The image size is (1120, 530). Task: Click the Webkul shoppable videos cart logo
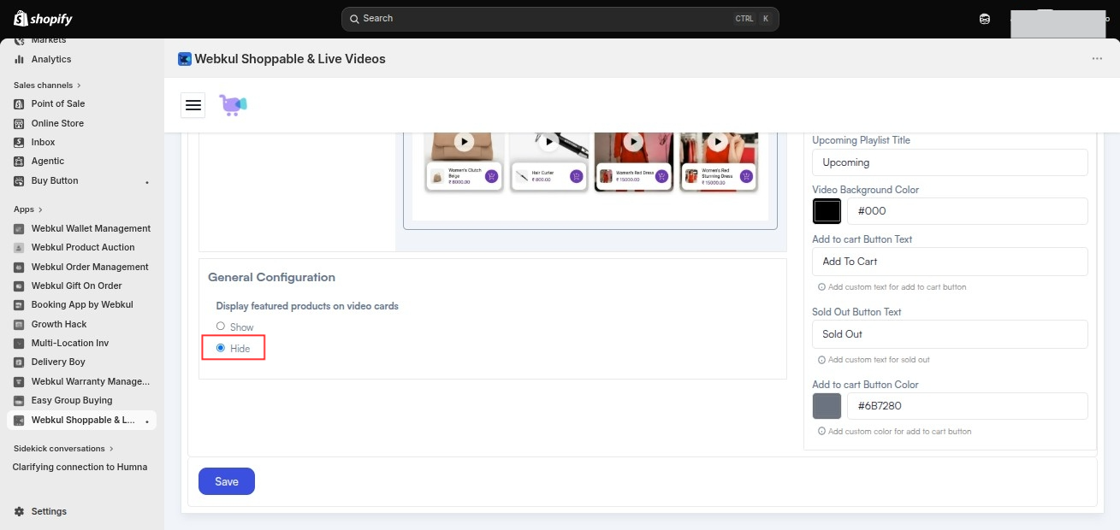(x=233, y=104)
